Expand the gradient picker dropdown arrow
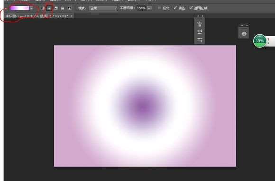This screenshot has height=181, width=275. click(x=32, y=8)
